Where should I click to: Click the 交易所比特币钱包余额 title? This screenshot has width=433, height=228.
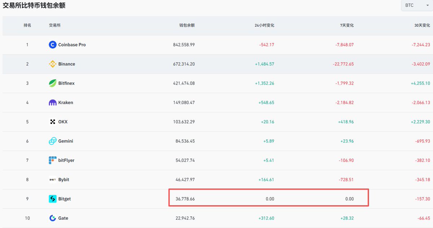[34, 6]
